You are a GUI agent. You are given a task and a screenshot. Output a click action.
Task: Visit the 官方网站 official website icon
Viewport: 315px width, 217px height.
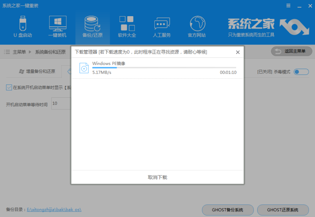pos(196,26)
